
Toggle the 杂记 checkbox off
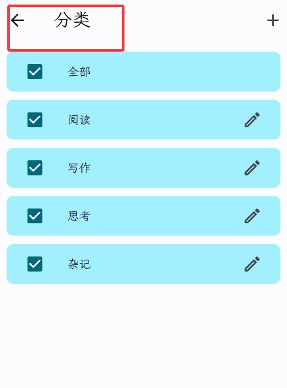(35, 264)
